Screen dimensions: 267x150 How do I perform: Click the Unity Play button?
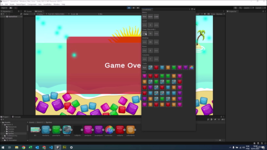pos(129,8)
